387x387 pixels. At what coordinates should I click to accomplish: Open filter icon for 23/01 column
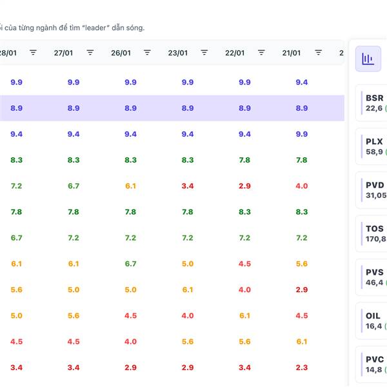[x=204, y=53]
